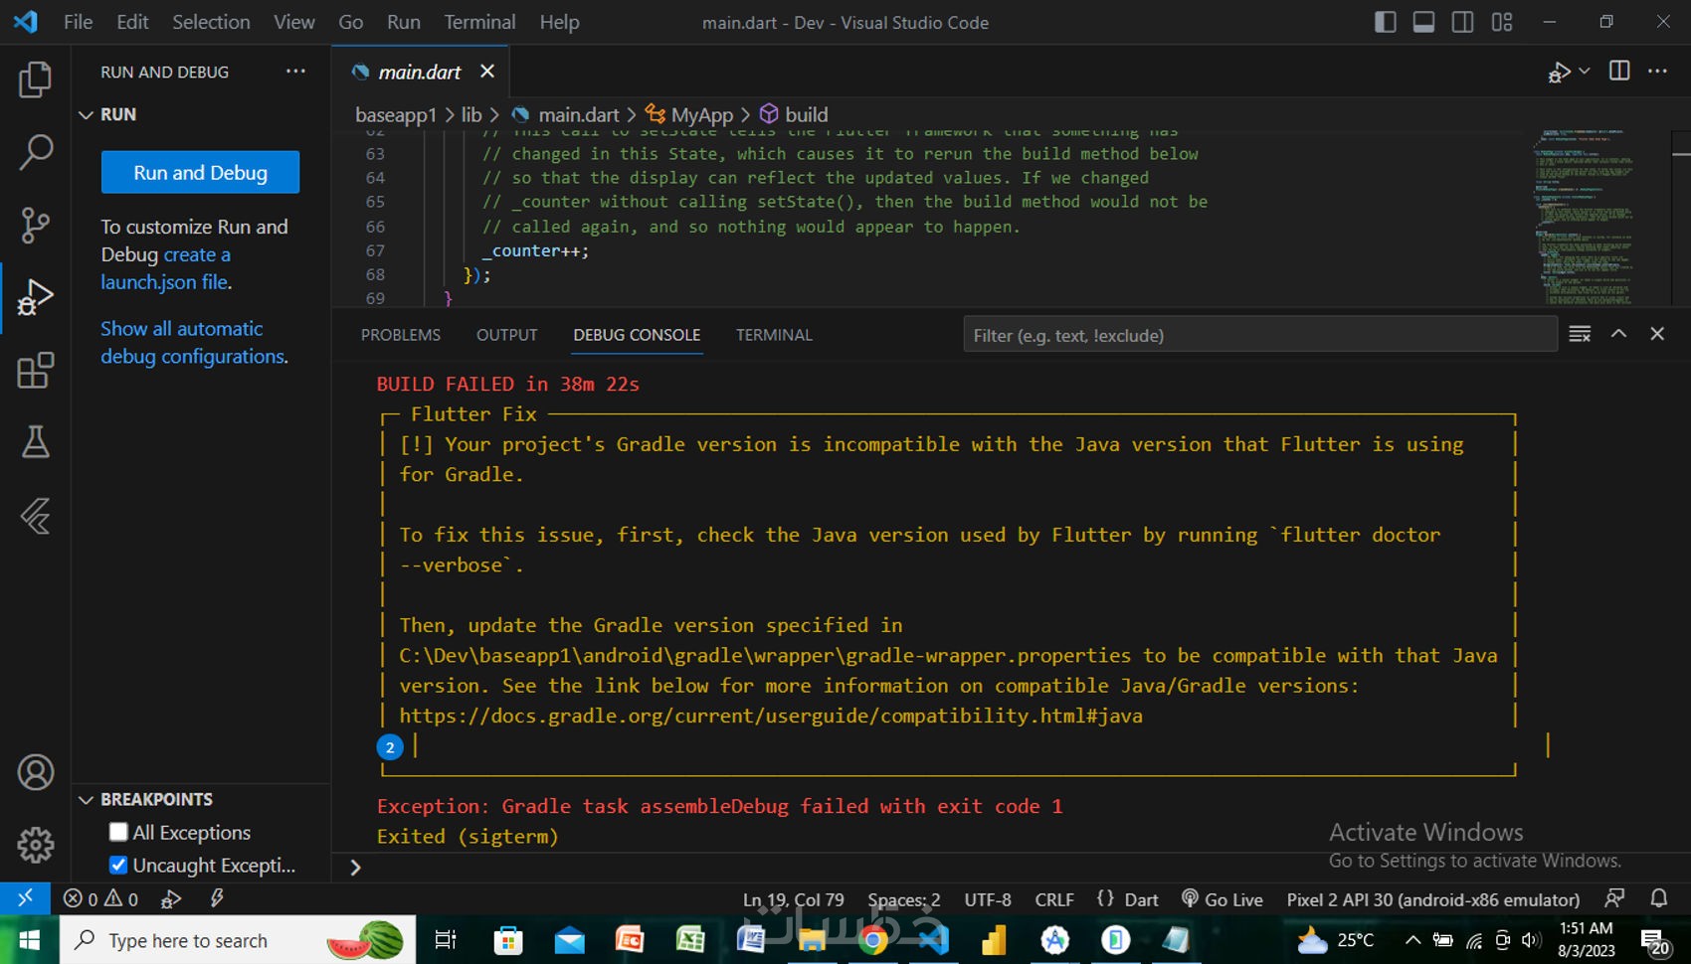This screenshot has height=964, width=1691.
Task: Open the File menu
Action: point(78,22)
